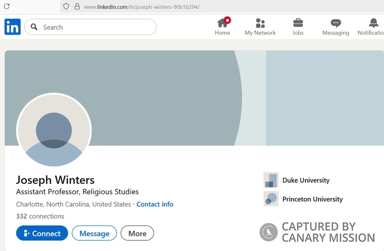This screenshot has height=251, width=384.
Task: Click headline Assistant Professor, Religious Studies
Action: pyautogui.click(x=77, y=192)
